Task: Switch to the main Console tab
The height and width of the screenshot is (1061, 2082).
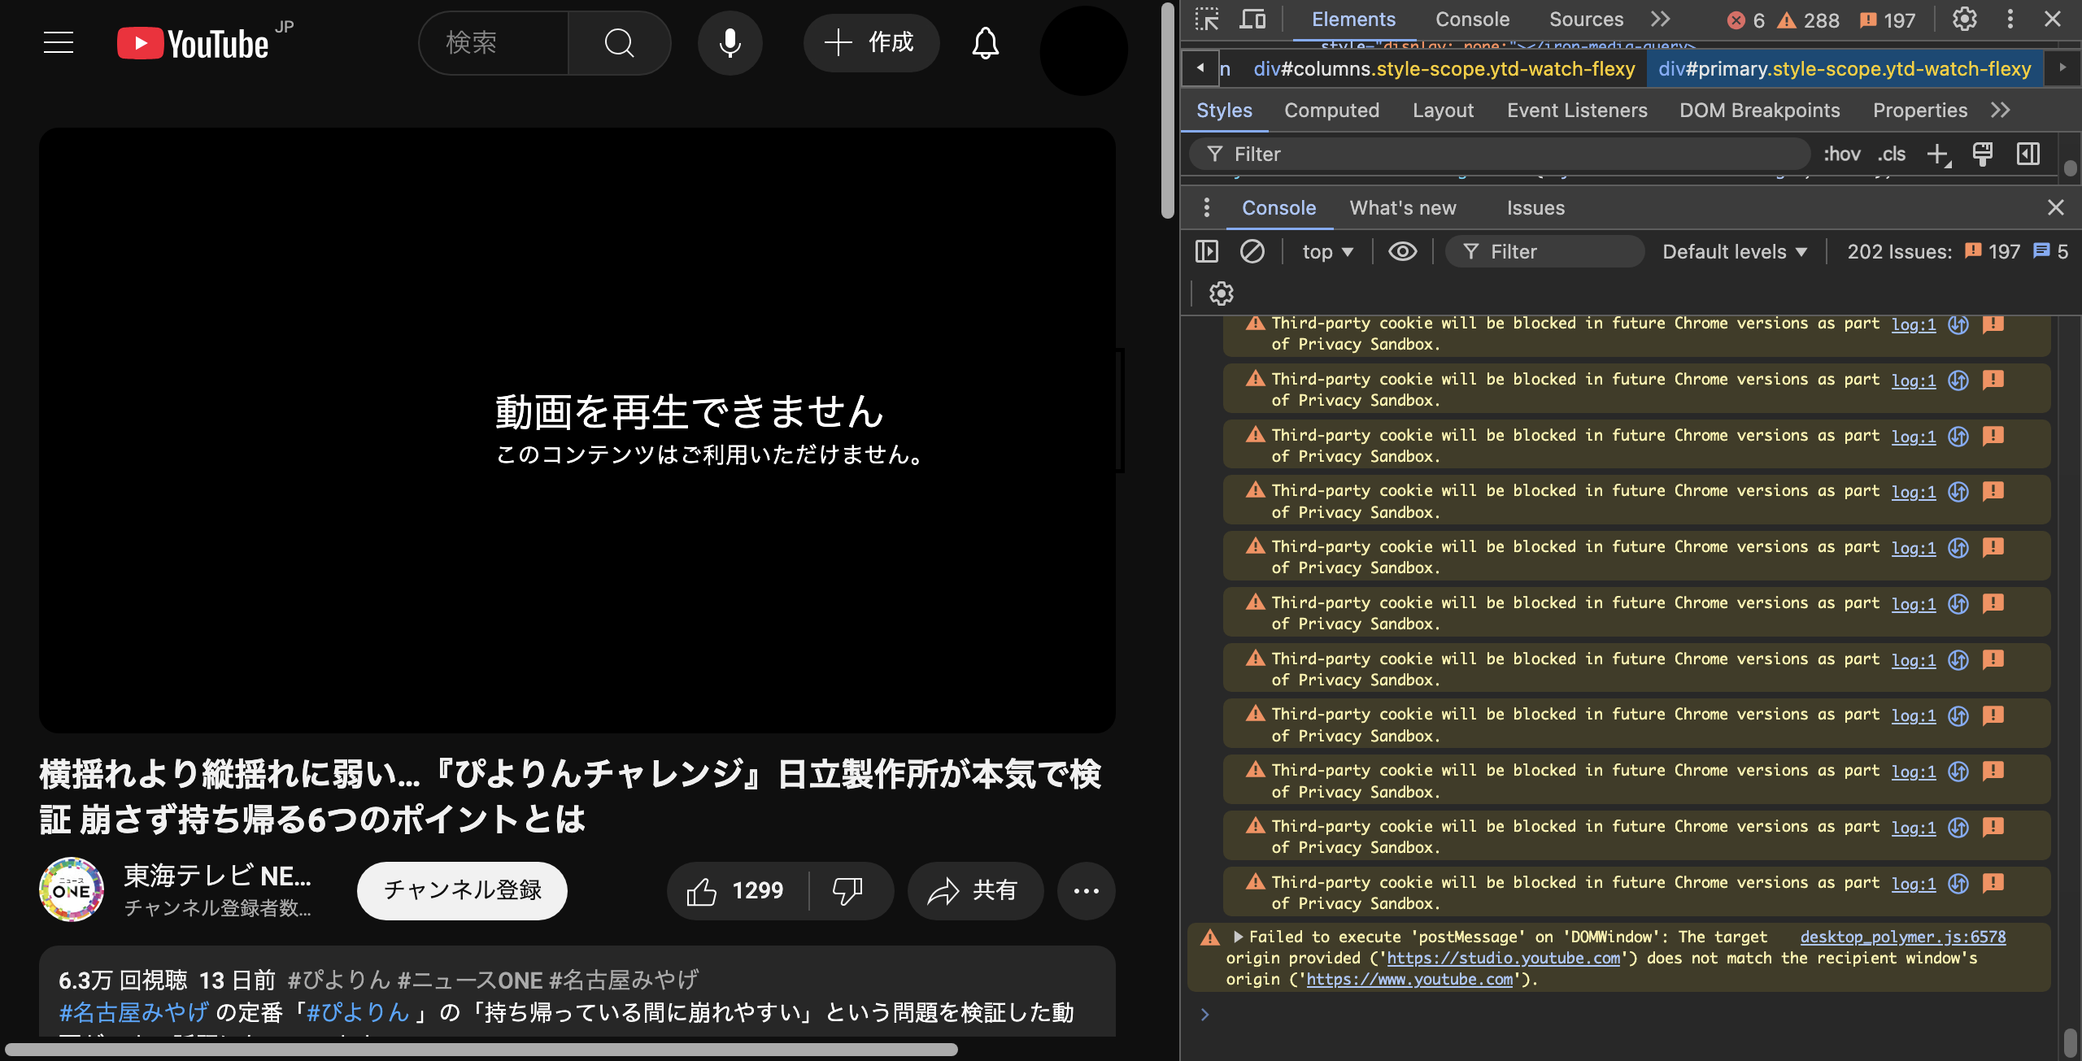Action: click(x=1472, y=20)
